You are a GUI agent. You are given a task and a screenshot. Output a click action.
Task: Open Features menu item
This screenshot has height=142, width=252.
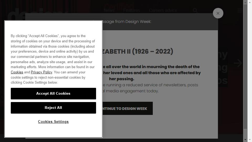[132, 11]
